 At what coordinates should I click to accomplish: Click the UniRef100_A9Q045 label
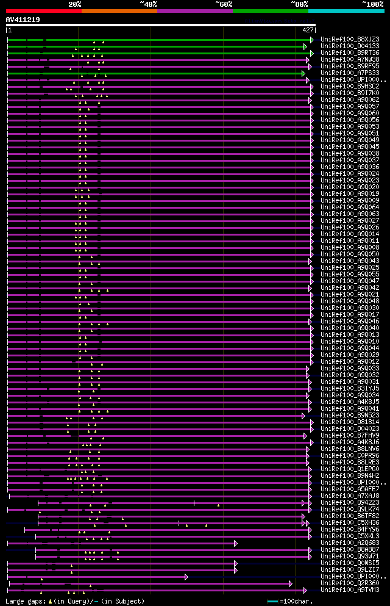coord(350,146)
